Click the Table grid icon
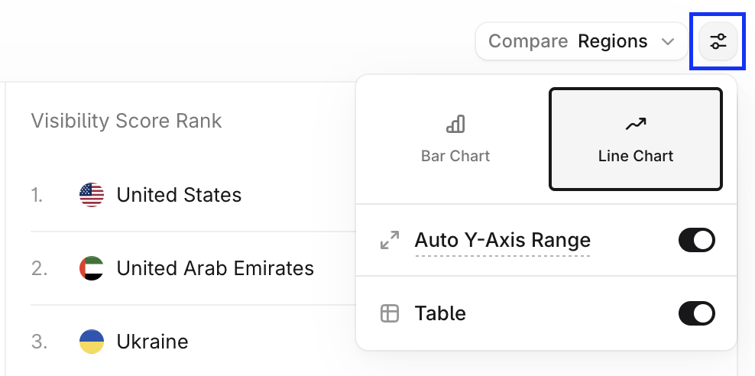This screenshot has width=755, height=376. click(x=390, y=313)
